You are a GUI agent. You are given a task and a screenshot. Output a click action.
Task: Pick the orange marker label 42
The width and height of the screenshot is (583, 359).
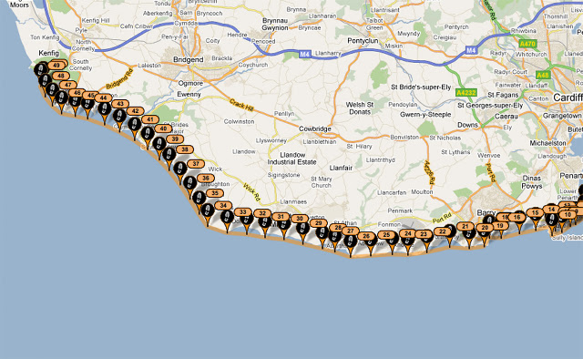136,111
